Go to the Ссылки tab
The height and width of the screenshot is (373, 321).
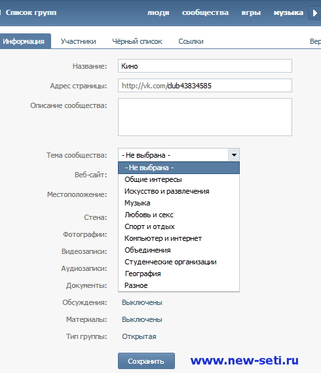[191, 41]
